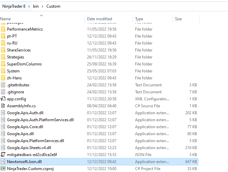
Task: Select the Strategies folder name
Action: [15, 57]
